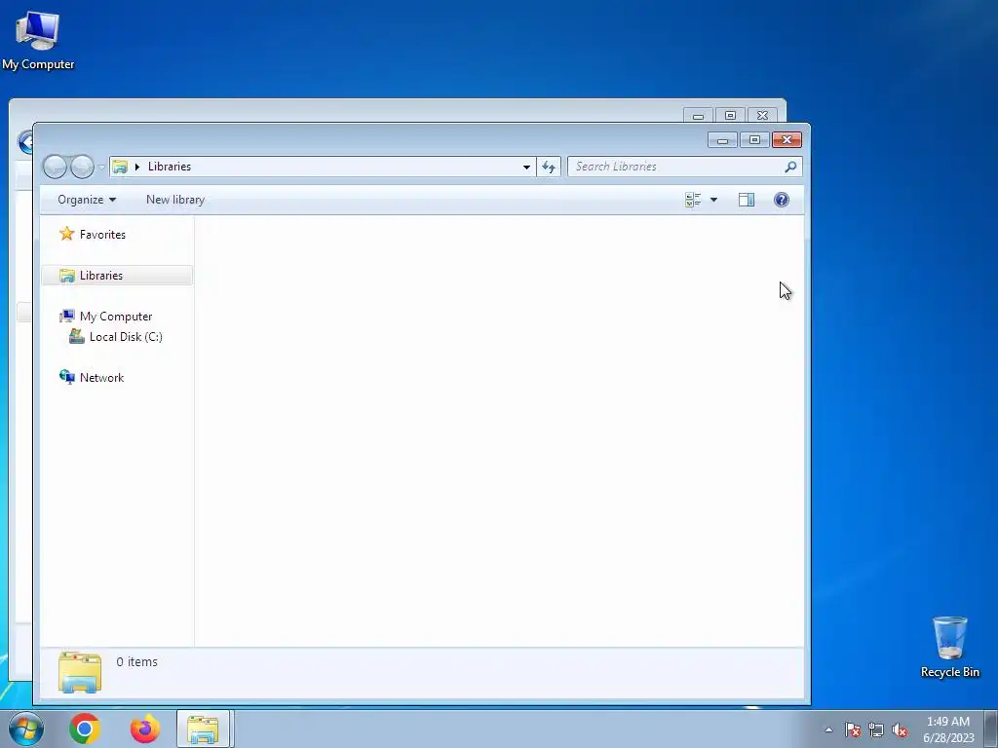
Task: Open the Organize menu
Action: pyautogui.click(x=87, y=200)
